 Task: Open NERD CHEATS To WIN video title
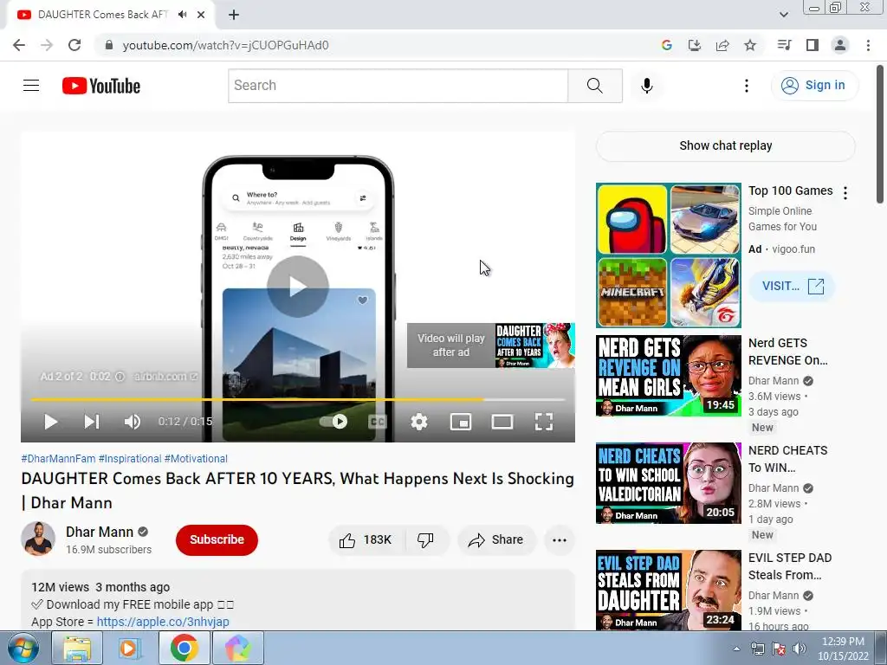pos(787,459)
